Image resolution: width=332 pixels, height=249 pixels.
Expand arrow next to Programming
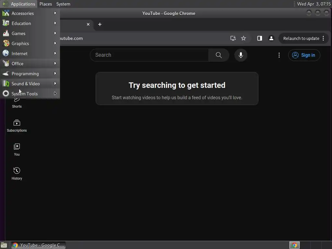[x=55, y=74]
